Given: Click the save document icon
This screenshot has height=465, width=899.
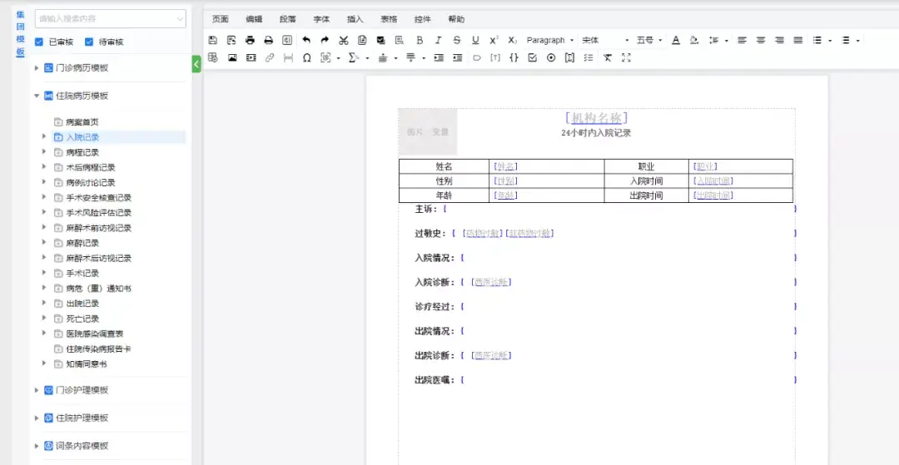Looking at the screenshot, I should coord(213,40).
